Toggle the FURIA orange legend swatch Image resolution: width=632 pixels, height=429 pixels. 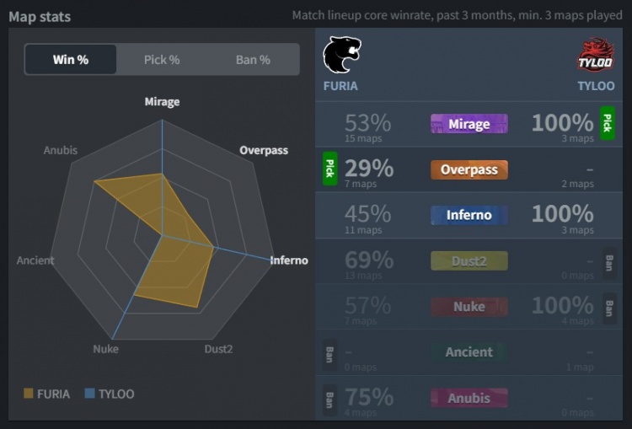29,394
